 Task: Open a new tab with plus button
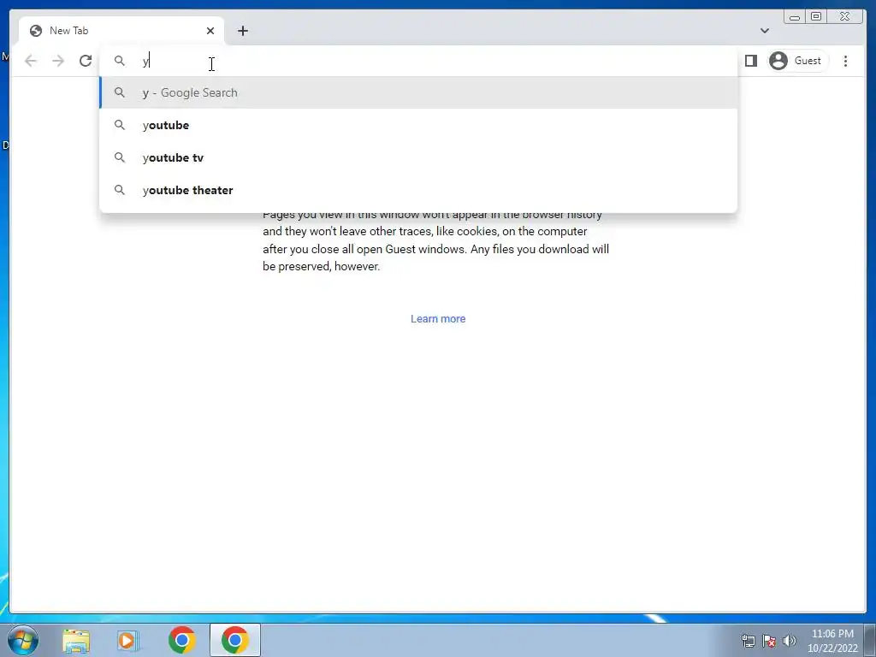pyautogui.click(x=242, y=31)
